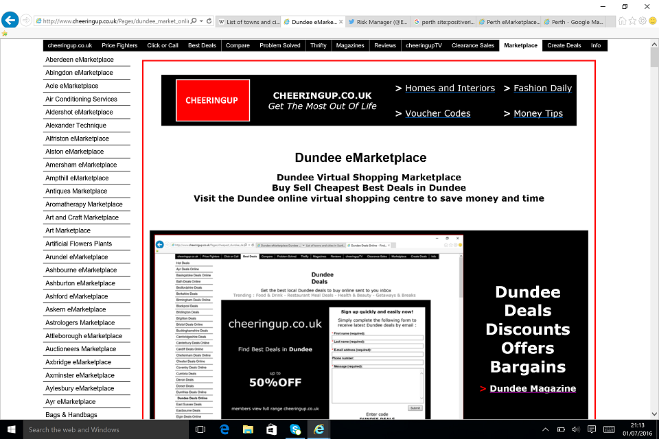Open Task View on the taskbar
The image size is (659, 439).
point(200,429)
